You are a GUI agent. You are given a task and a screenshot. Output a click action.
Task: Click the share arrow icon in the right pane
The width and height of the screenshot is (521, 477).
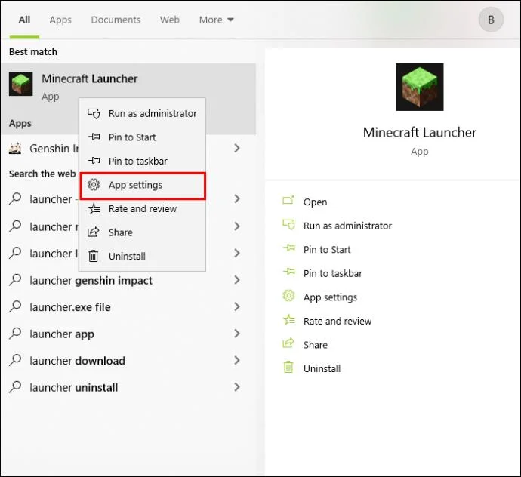[288, 343]
